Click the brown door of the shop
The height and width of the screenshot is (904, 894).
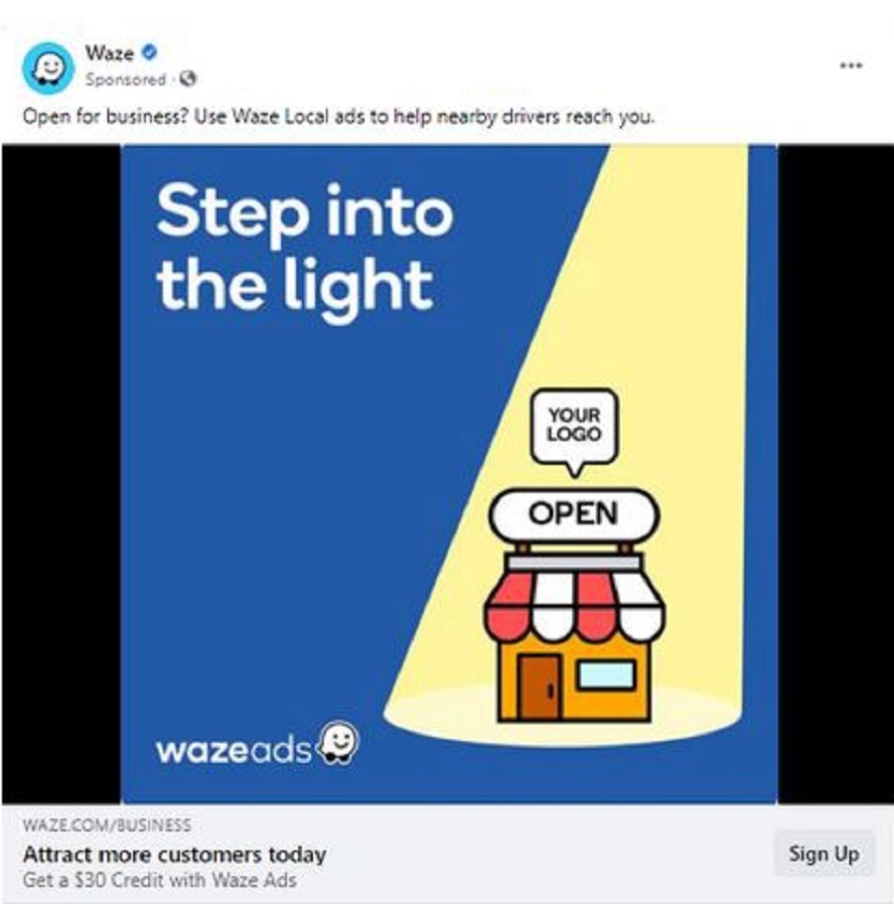[x=539, y=686]
